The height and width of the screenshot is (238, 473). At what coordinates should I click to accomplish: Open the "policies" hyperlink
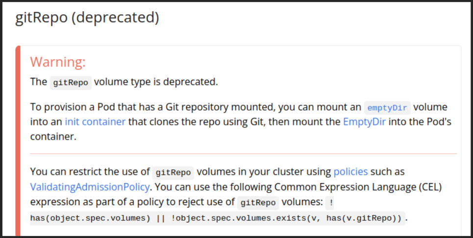[x=350, y=172]
